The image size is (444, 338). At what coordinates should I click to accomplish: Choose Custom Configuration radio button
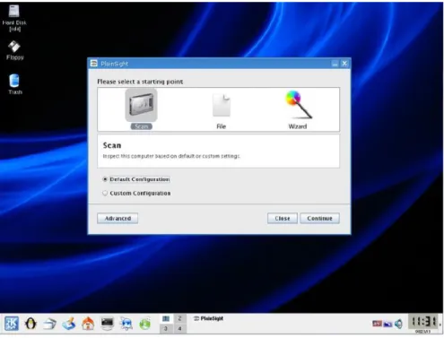[x=105, y=193]
